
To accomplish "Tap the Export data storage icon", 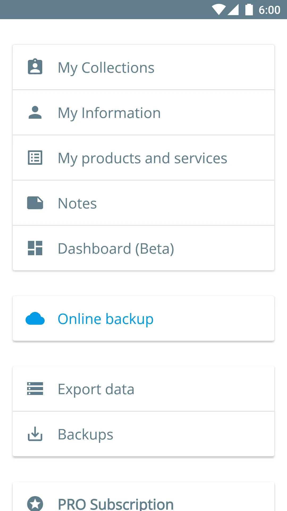I will tap(35, 389).
